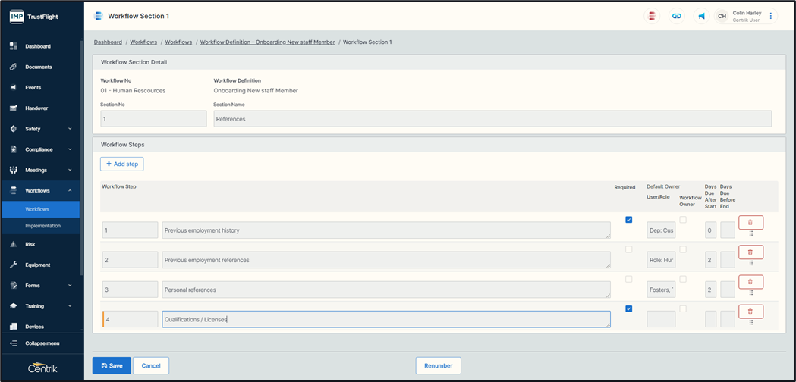The width and height of the screenshot is (796, 382).
Task: Click the link chain icon in header
Action: [x=676, y=16]
